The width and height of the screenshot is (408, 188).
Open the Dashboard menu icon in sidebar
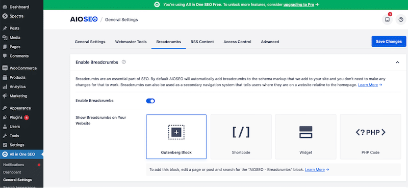[5, 7]
